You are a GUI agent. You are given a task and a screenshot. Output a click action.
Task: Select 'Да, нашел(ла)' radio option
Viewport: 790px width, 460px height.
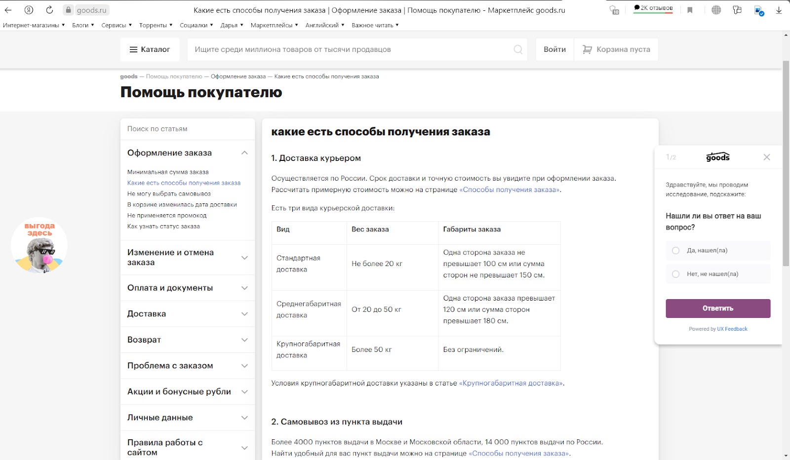(x=675, y=251)
